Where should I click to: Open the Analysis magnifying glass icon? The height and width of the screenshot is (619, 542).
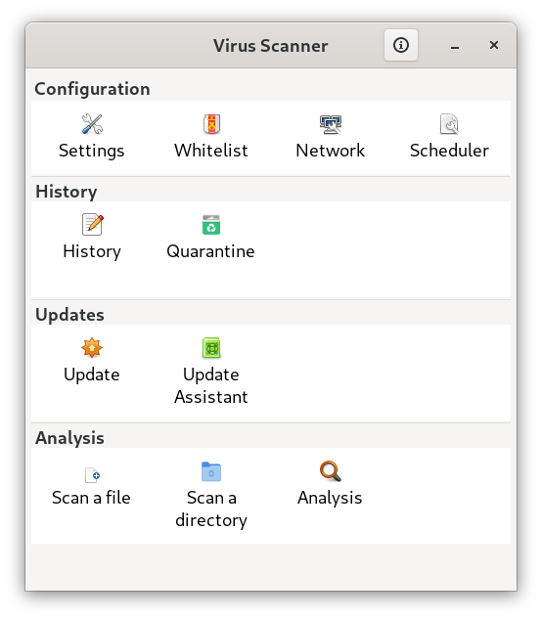coord(331,471)
